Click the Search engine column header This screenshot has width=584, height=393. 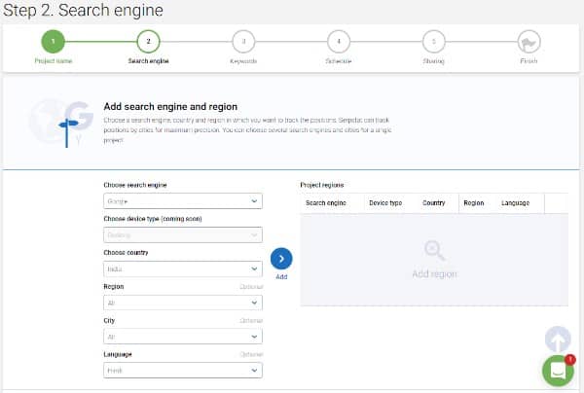(x=326, y=203)
